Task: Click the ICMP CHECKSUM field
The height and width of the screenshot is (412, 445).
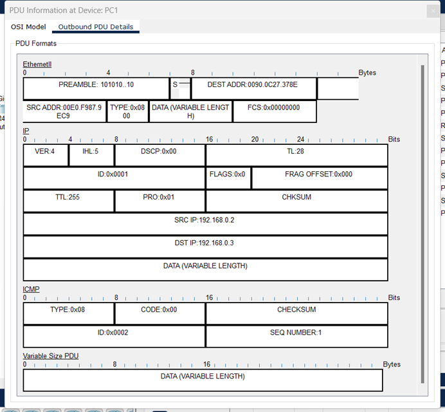Action: pos(296,314)
